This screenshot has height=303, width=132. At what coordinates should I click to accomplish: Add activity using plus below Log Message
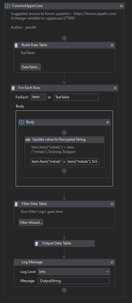[x=64, y=290]
